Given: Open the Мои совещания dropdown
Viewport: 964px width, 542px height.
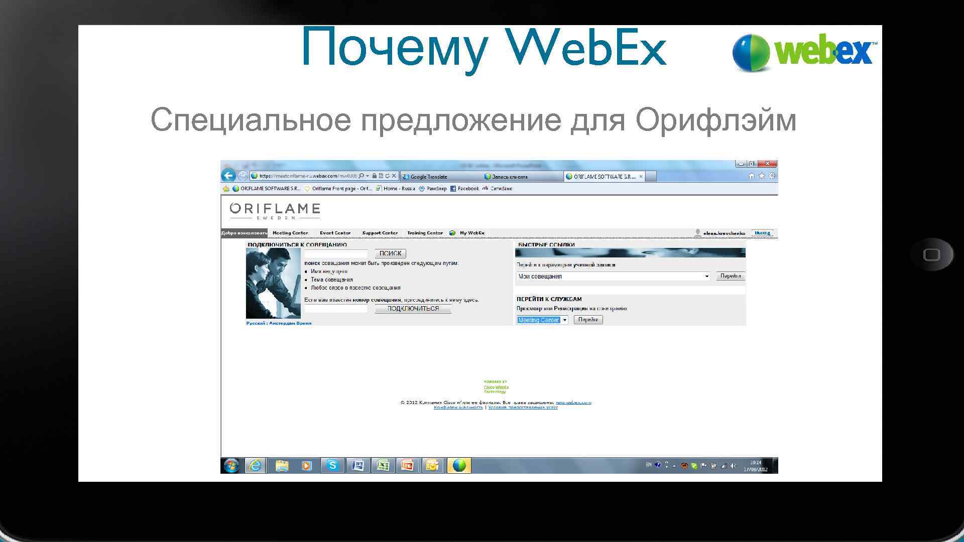Looking at the screenshot, I should [613, 276].
